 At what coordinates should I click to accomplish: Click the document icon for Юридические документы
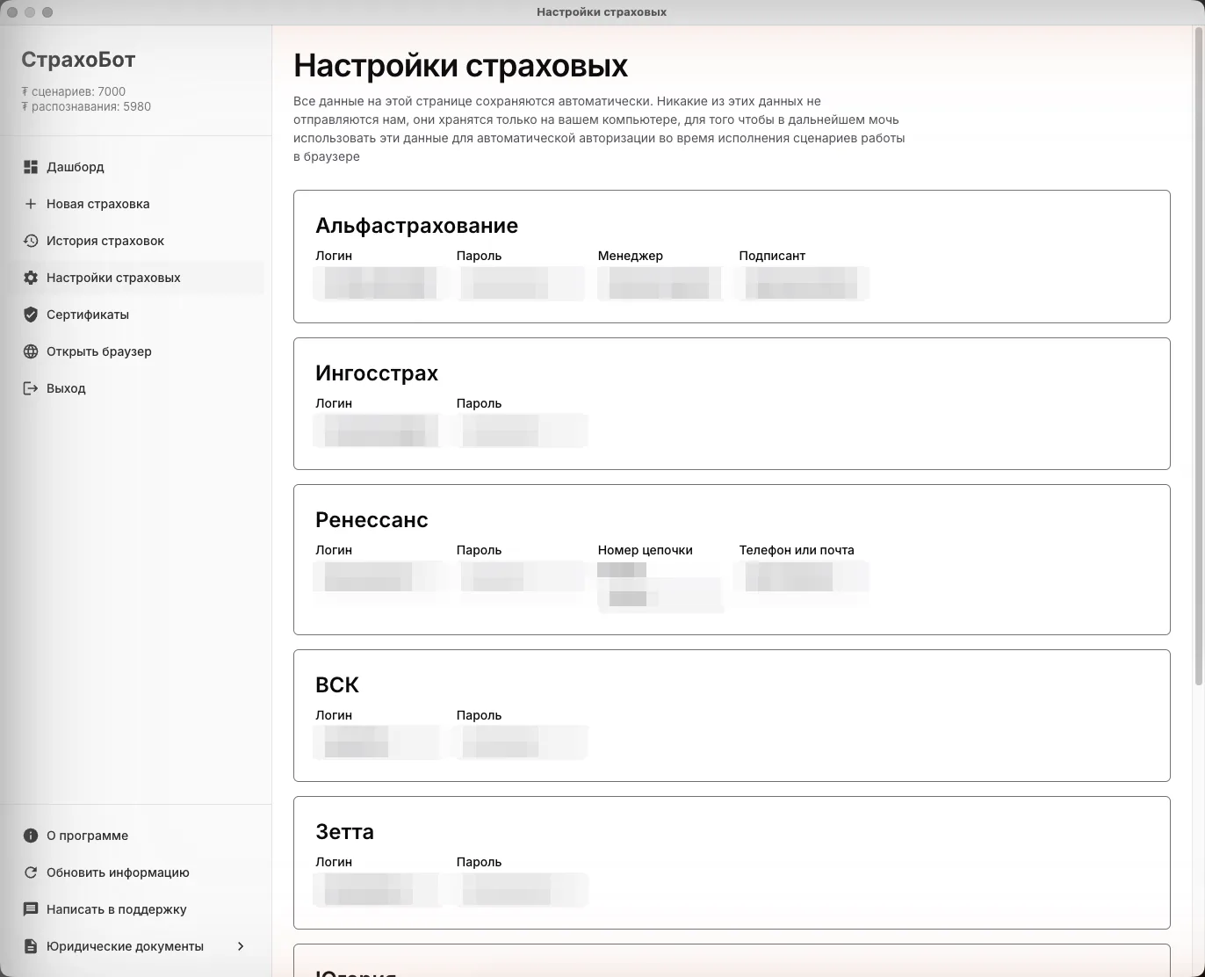click(31, 946)
